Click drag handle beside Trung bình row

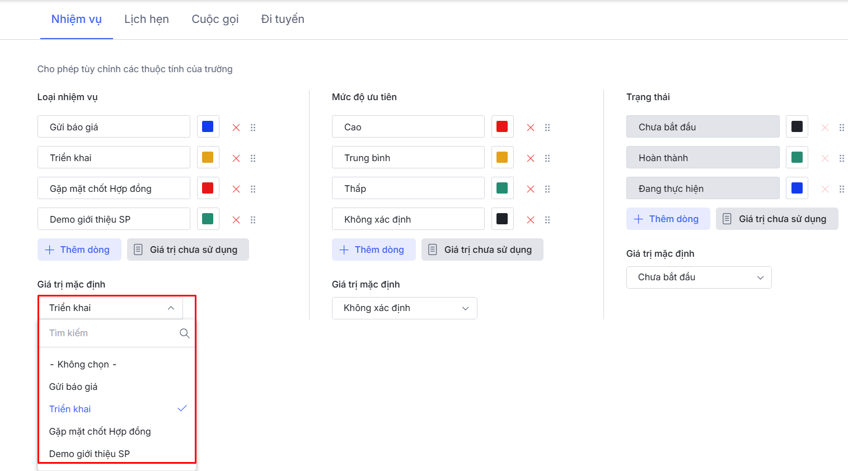click(x=547, y=158)
